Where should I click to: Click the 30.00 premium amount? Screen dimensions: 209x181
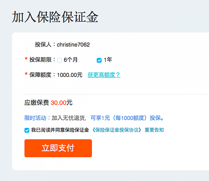pyautogui.click(x=58, y=103)
